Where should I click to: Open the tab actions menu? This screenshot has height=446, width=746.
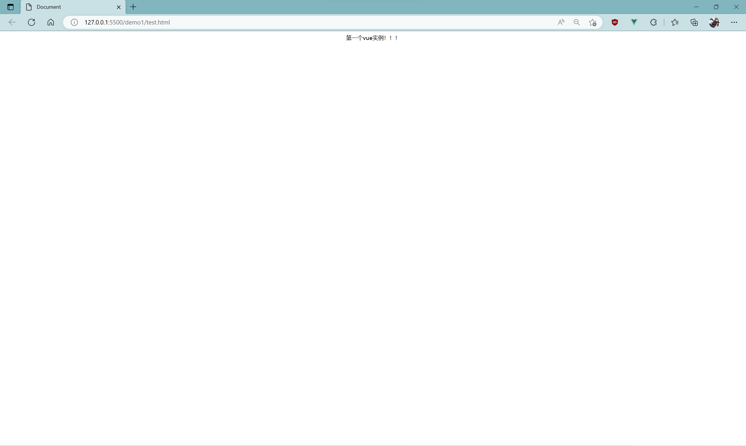(x=10, y=7)
